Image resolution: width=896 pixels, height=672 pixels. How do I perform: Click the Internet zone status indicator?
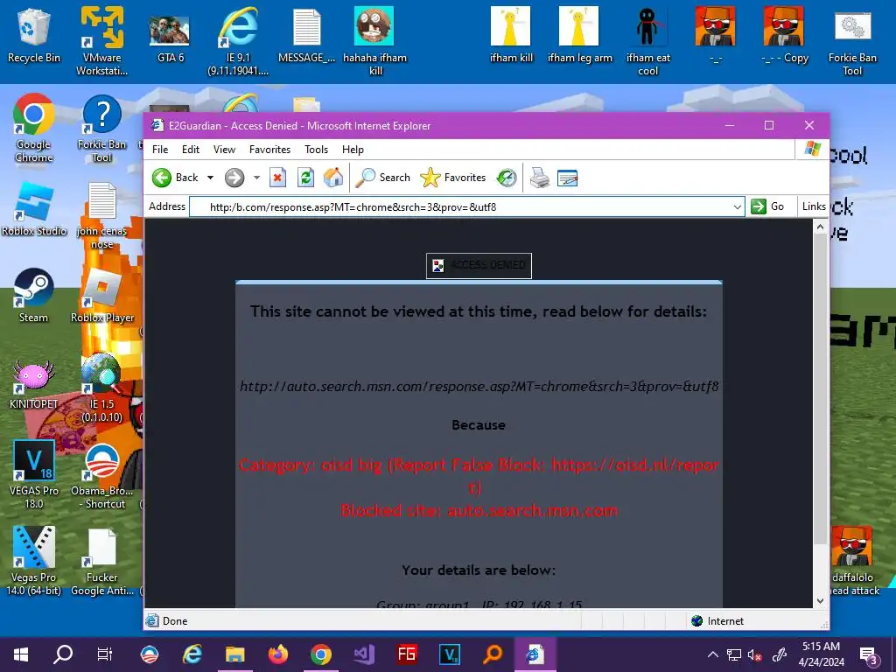coord(717,621)
